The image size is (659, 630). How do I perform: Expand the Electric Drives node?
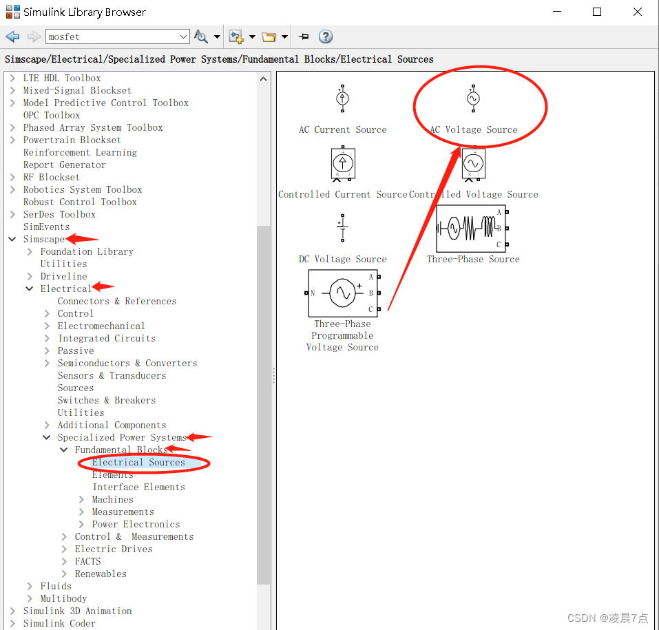click(64, 549)
